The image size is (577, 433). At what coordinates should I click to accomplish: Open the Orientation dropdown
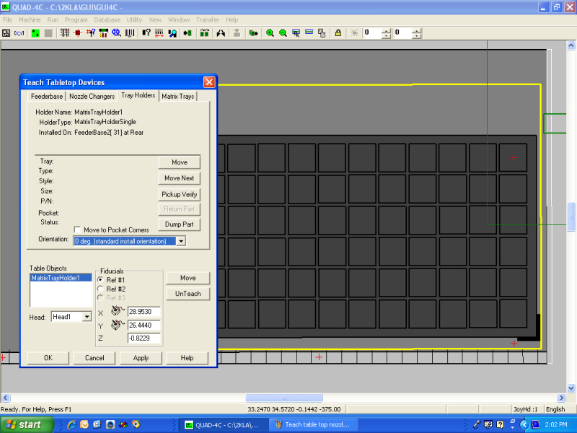pos(181,241)
